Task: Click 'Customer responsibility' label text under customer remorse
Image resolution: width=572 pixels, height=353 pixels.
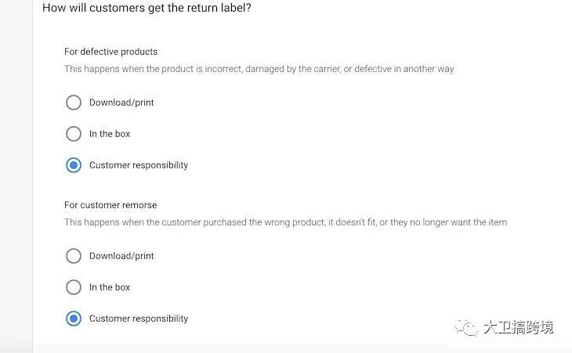Action: (x=139, y=319)
